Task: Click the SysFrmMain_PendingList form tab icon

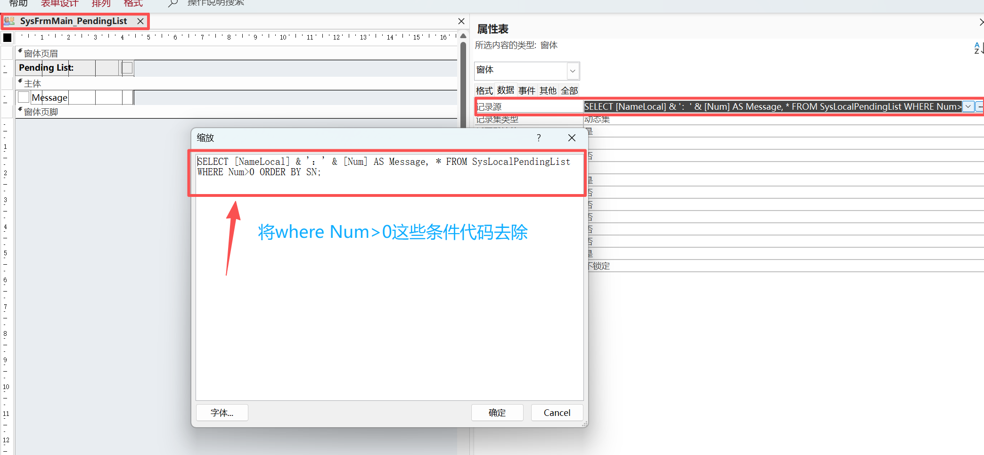Action: pos(9,21)
